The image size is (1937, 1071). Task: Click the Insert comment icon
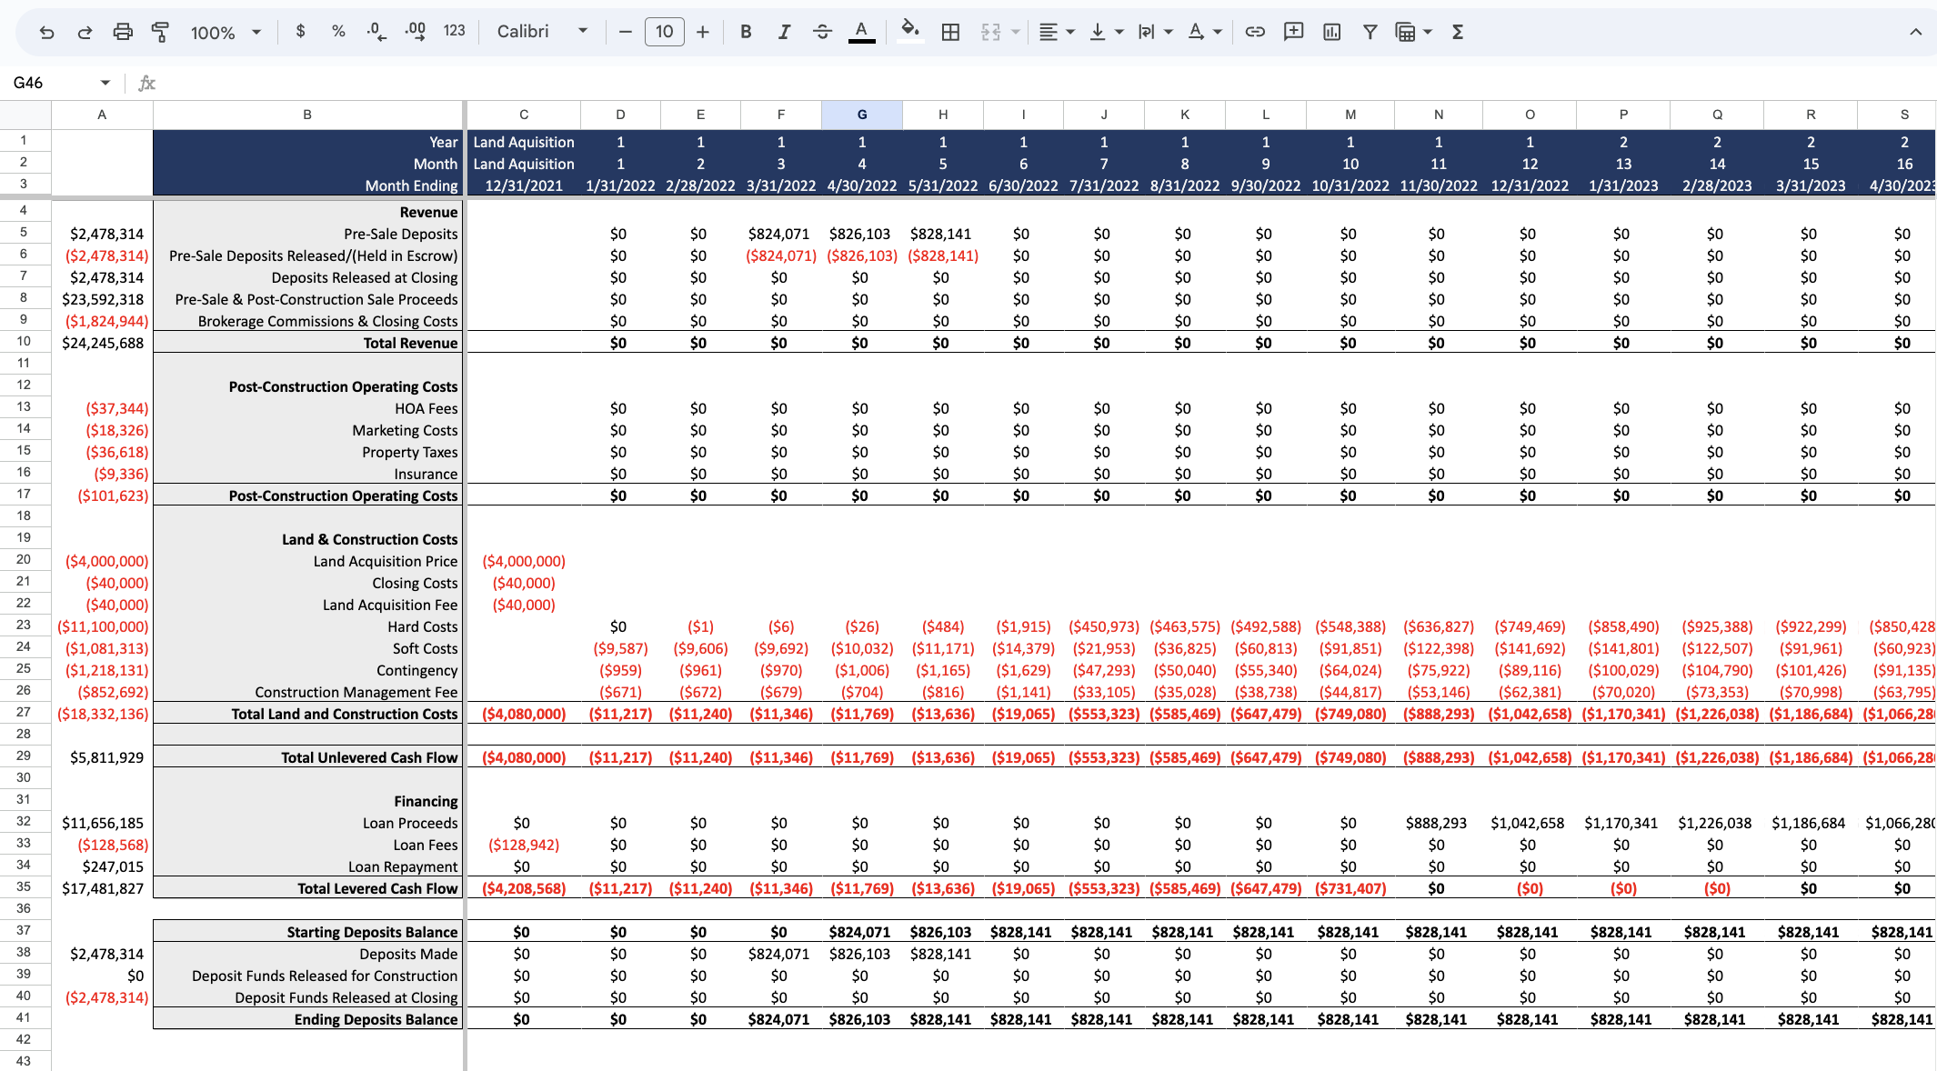pyautogui.click(x=1293, y=32)
